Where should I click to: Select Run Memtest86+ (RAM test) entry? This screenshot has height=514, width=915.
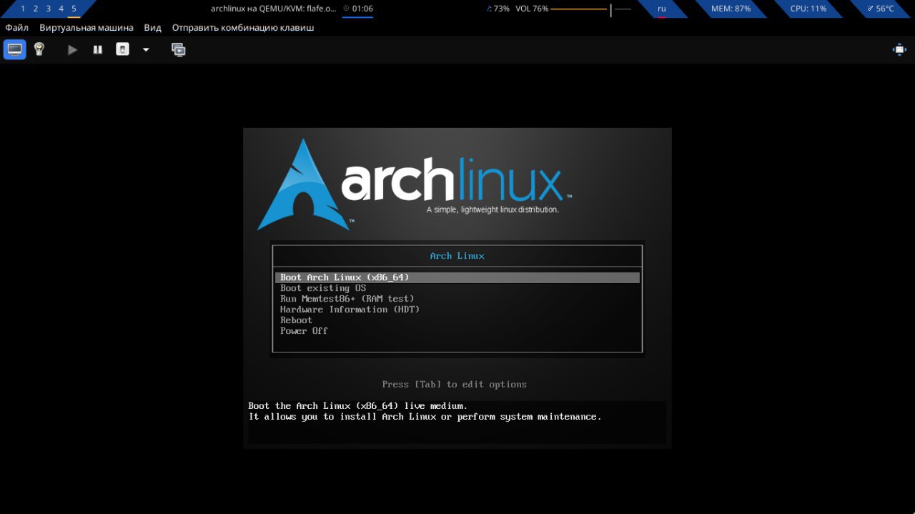347,299
